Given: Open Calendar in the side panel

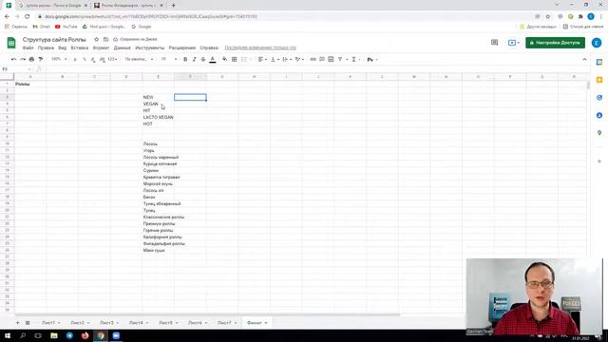Looking at the screenshot, I should tap(599, 62).
